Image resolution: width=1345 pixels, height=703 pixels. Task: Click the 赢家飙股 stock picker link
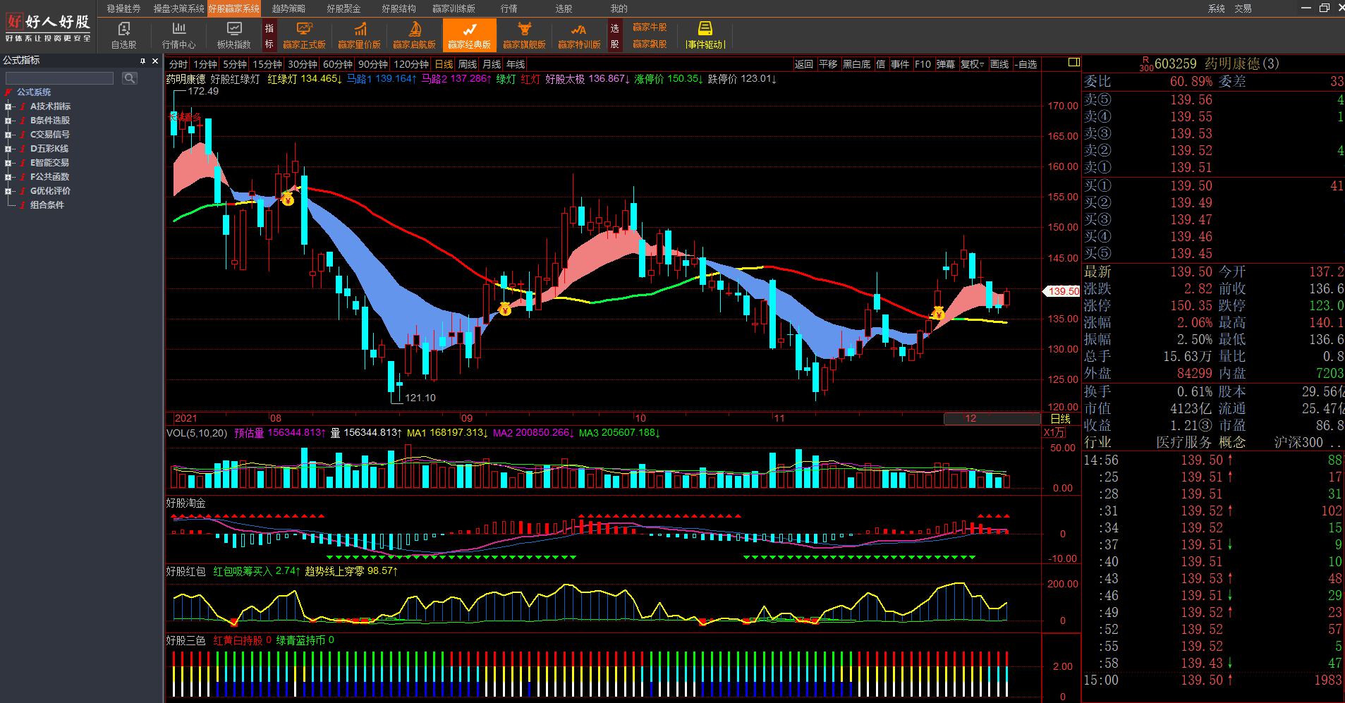pos(650,44)
